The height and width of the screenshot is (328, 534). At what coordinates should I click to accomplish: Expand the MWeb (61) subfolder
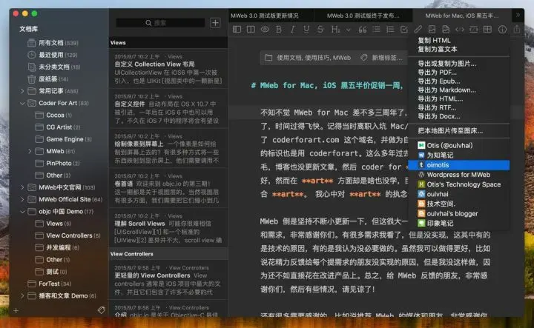click(30, 151)
